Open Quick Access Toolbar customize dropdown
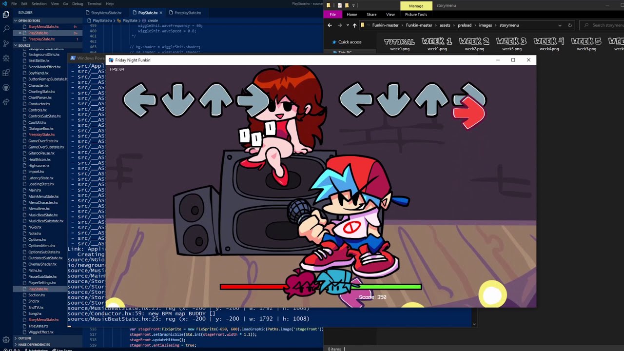This screenshot has width=624, height=351. pyautogui.click(x=353, y=5)
